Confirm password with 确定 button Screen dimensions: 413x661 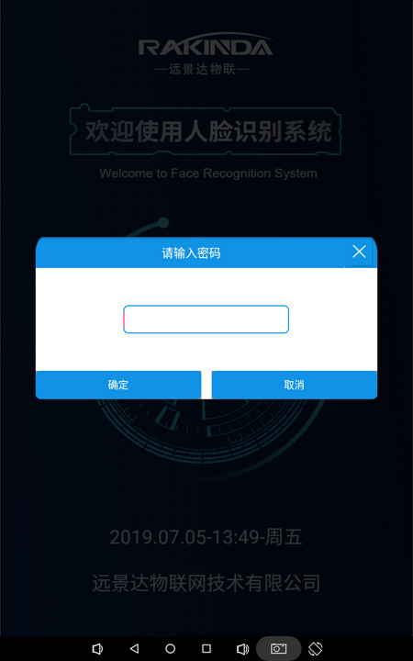[x=118, y=385]
